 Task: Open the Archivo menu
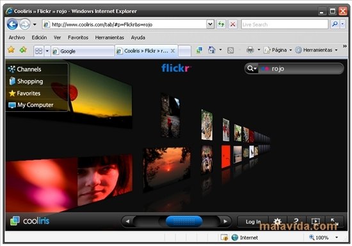tap(17, 38)
